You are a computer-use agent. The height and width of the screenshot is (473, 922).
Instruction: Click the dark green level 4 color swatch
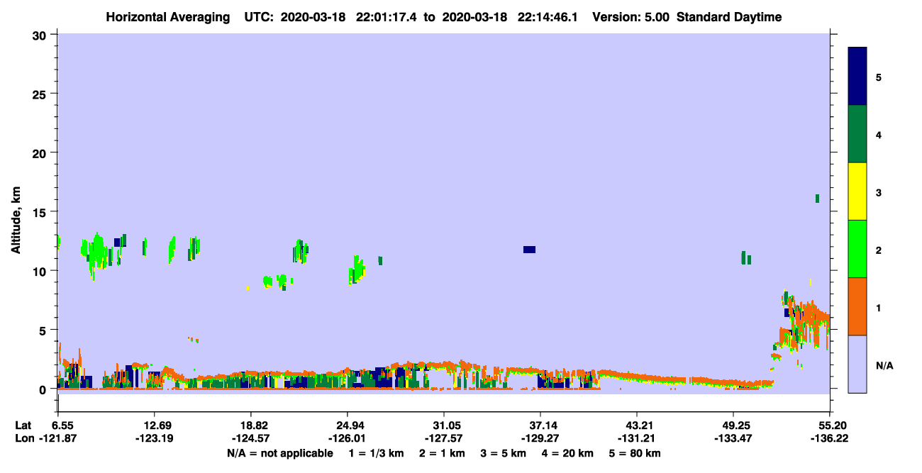(x=857, y=134)
